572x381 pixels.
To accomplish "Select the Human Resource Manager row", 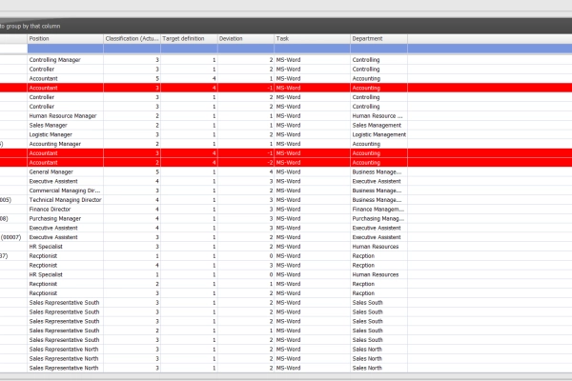I will (286, 116).
